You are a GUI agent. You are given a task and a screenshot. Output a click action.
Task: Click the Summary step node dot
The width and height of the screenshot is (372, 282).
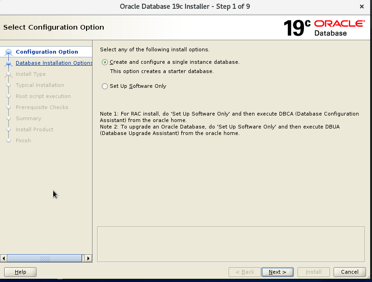point(8,118)
